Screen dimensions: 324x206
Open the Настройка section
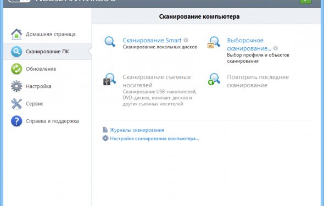[38, 86]
